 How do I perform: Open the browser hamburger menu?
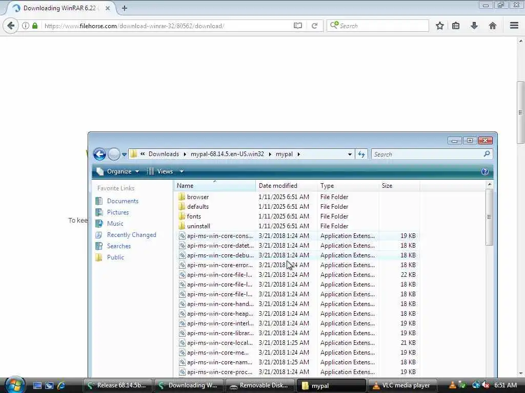pos(514,26)
